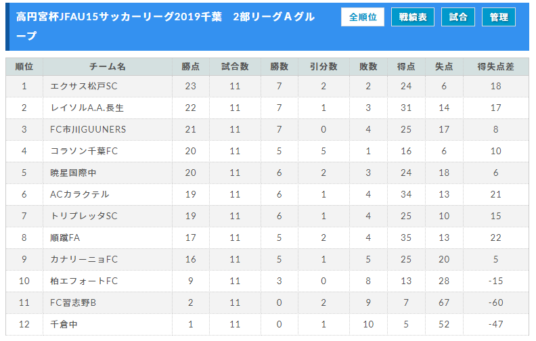
Task: Select the 順位 column header
Action: coord(24,66)
